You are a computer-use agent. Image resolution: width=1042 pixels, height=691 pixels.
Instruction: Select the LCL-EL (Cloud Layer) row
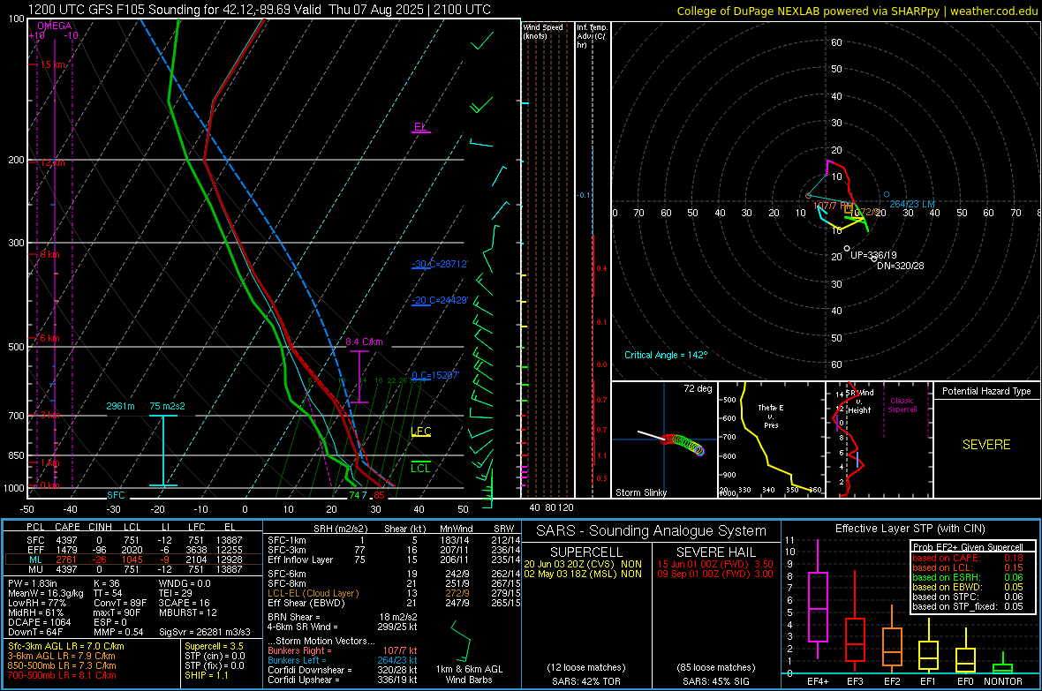(x=394, y=593)
